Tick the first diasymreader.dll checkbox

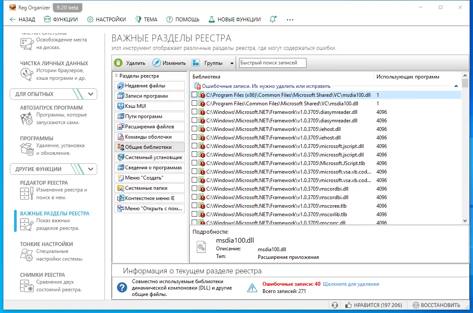tap(194, 112)
